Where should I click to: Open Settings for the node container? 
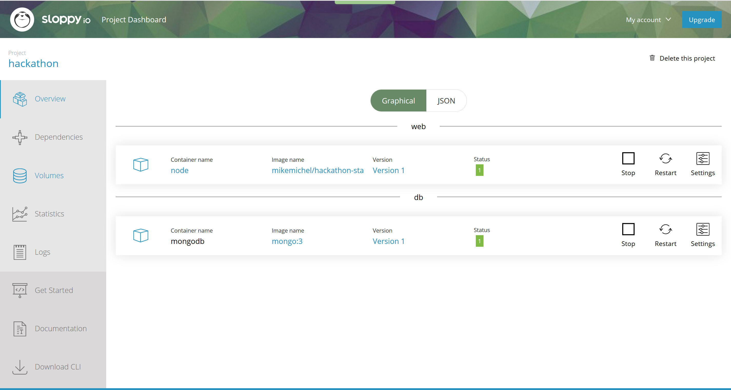pyautogui.click(x=703, y=165)
